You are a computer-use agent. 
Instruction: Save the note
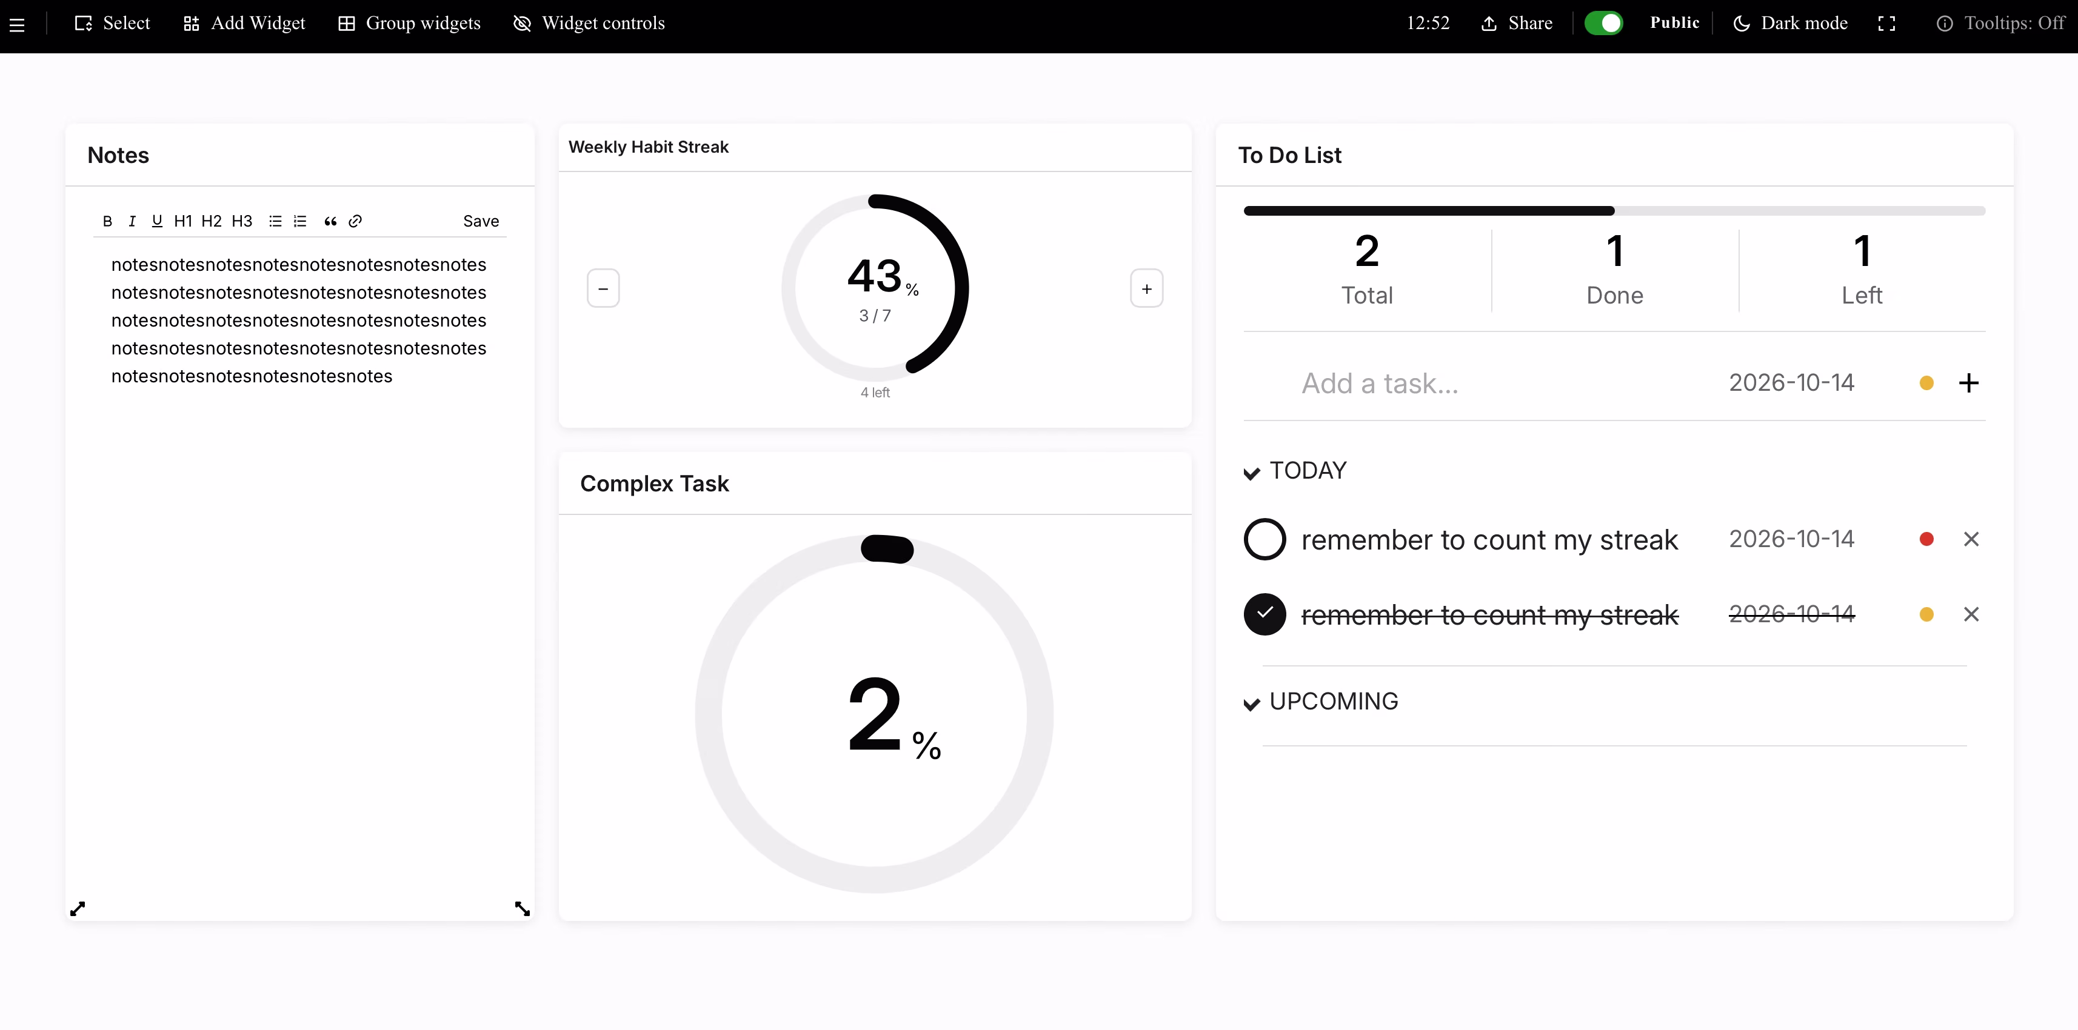481,221
